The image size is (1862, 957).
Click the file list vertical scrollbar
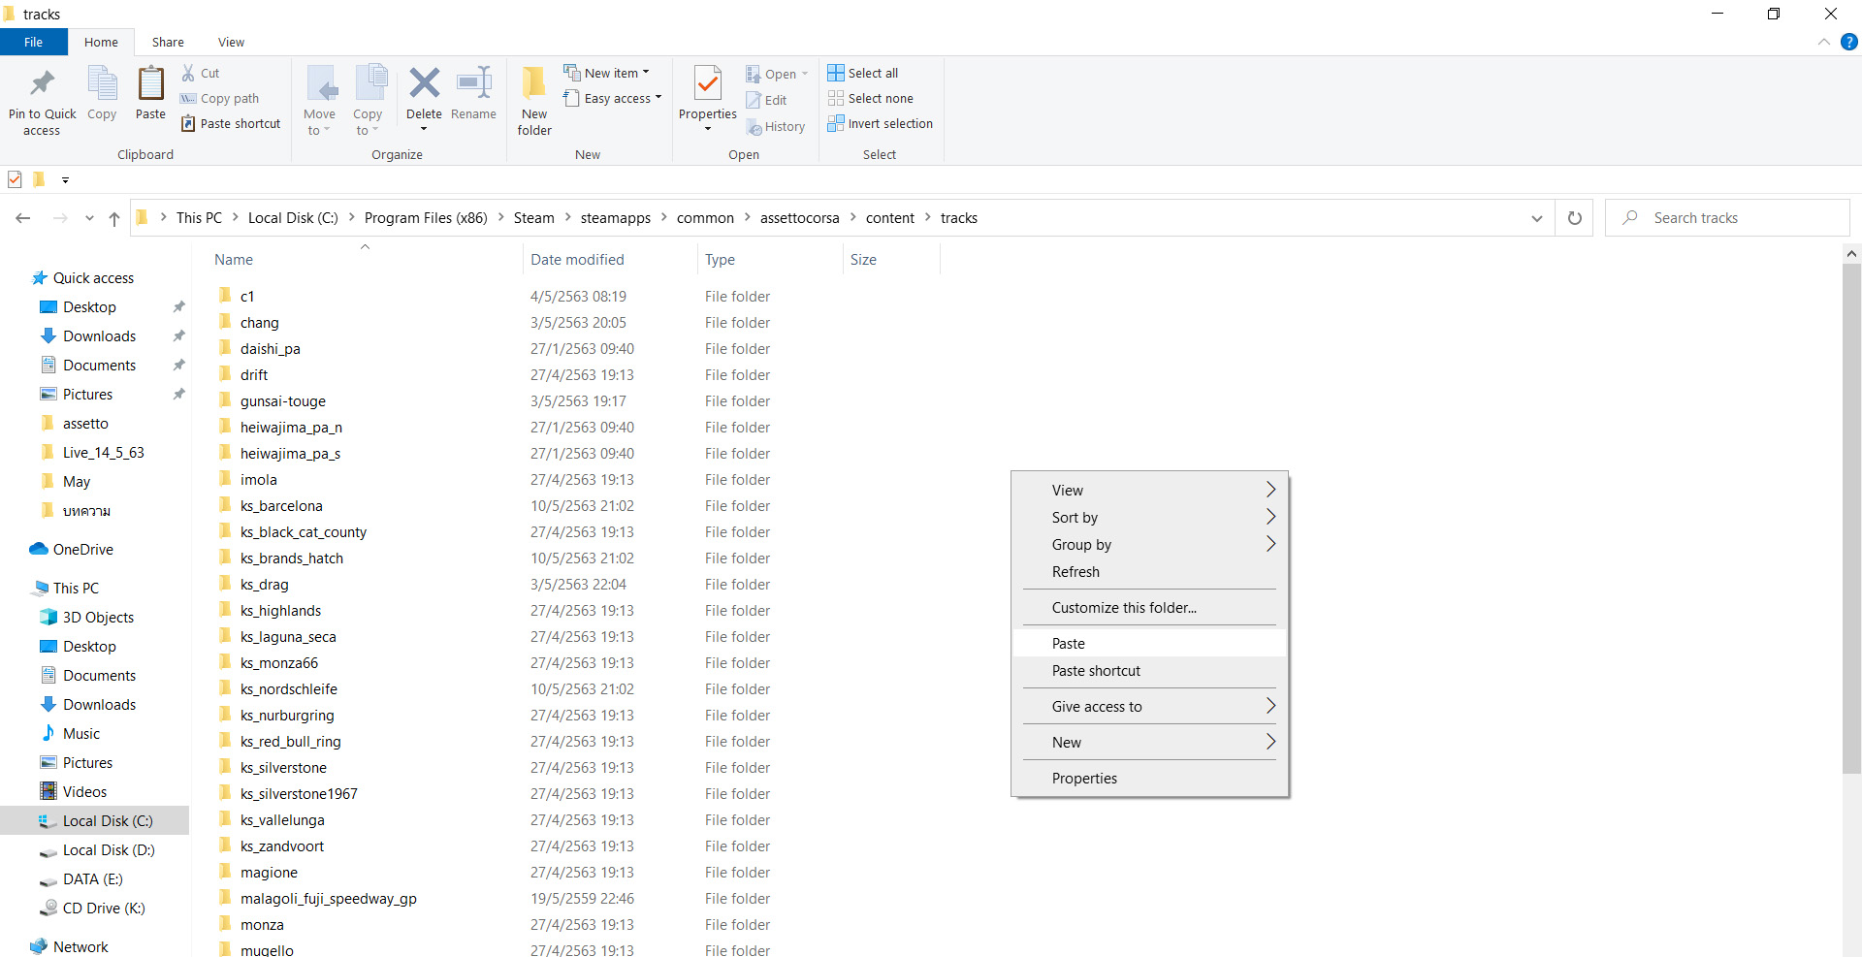click(x=1851, y=519)
